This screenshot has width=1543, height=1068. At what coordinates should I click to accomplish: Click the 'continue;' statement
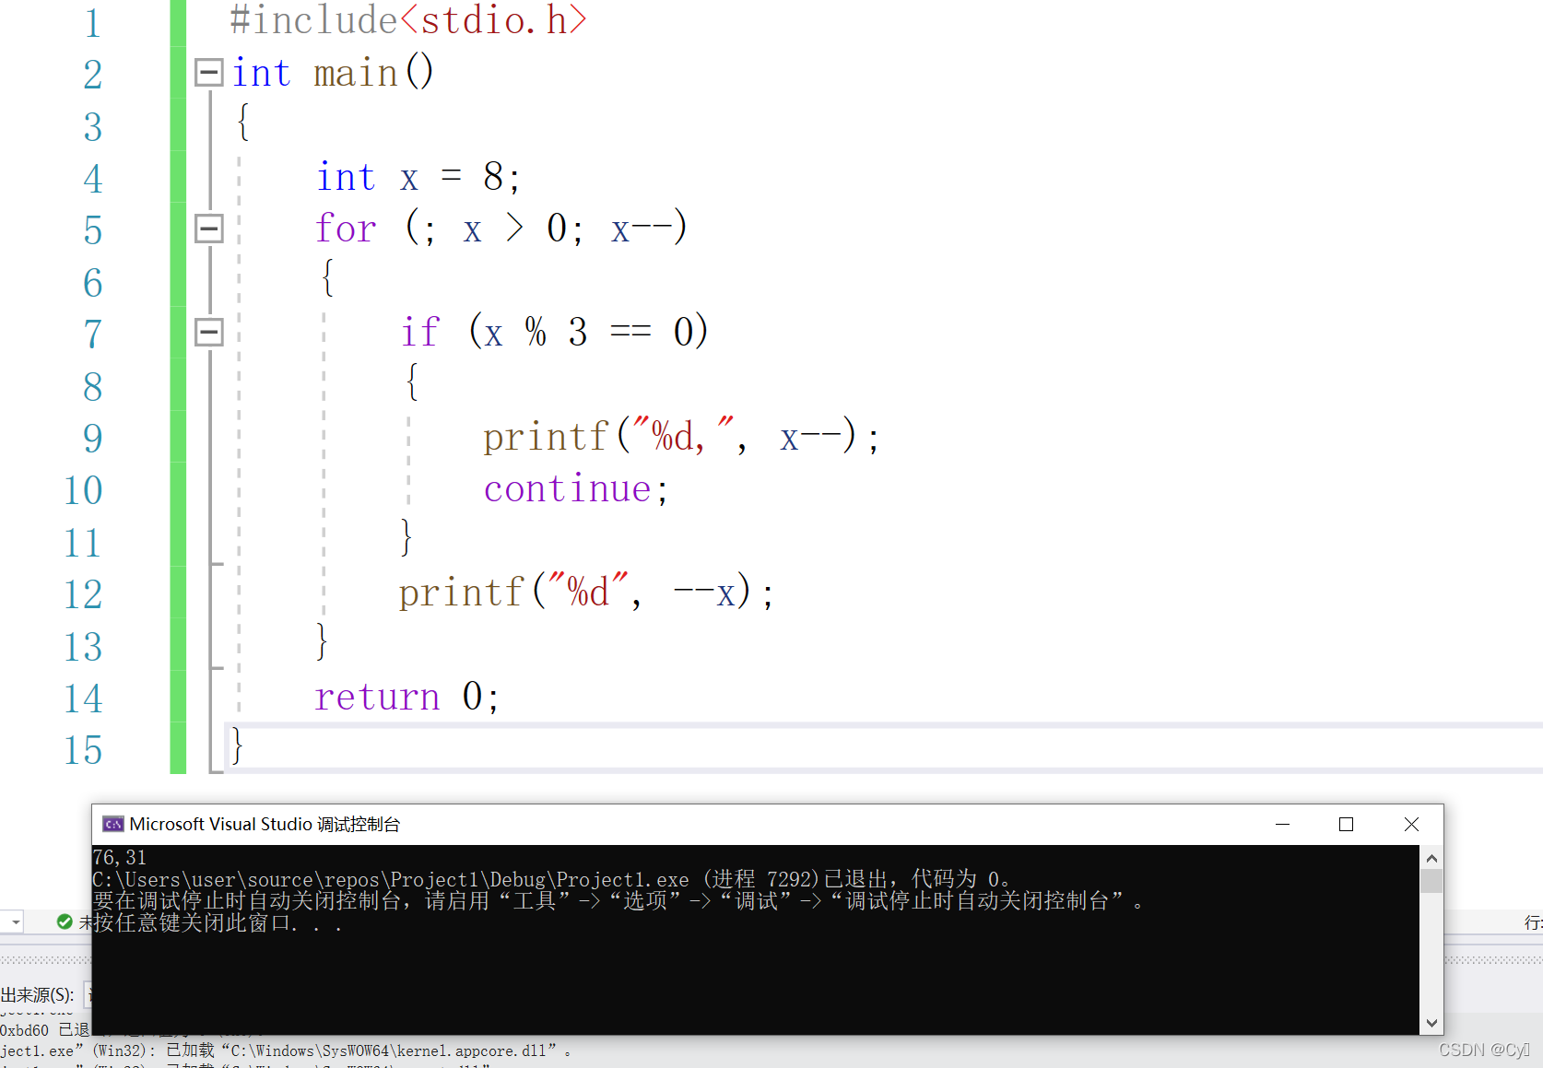pyautogui.click(x=575, y=488)
